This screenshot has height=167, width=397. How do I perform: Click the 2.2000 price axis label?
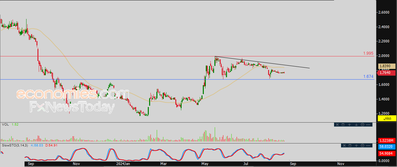pyautogui.click(x=384, y=41)
